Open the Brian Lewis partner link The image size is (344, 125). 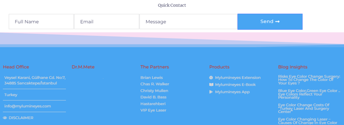point(152,78)
